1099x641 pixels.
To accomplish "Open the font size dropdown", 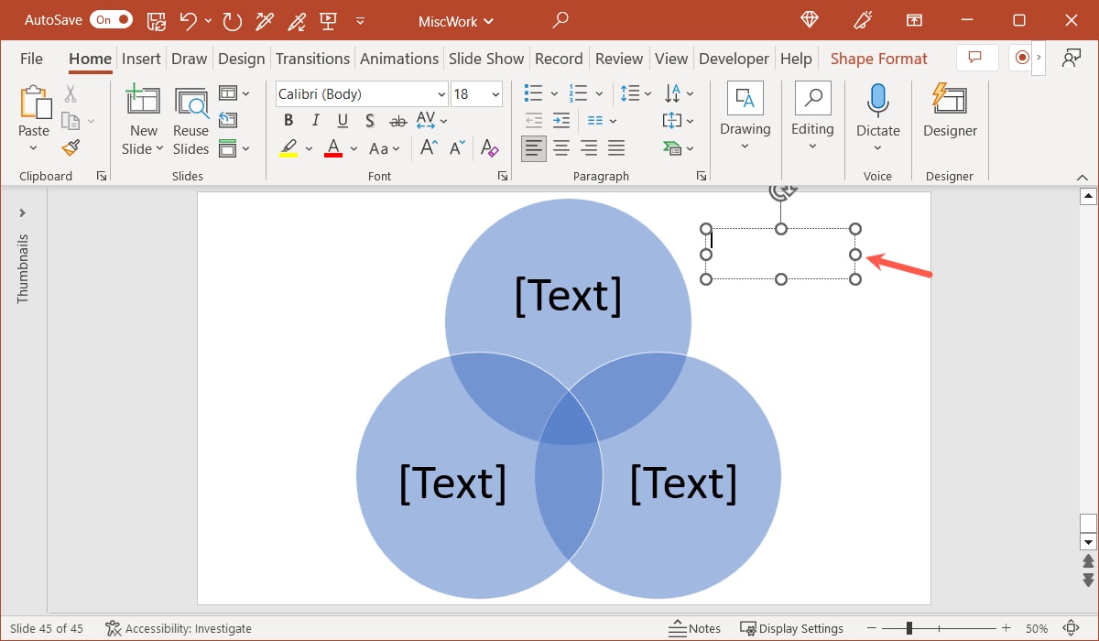I will [x=495, y=93].
